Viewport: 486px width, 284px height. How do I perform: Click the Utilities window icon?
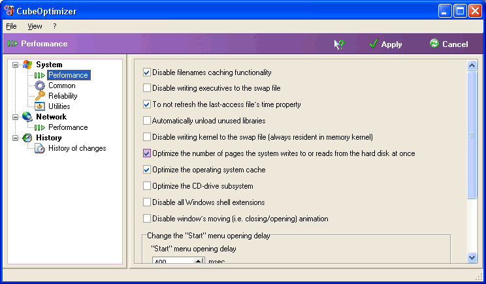40,106
